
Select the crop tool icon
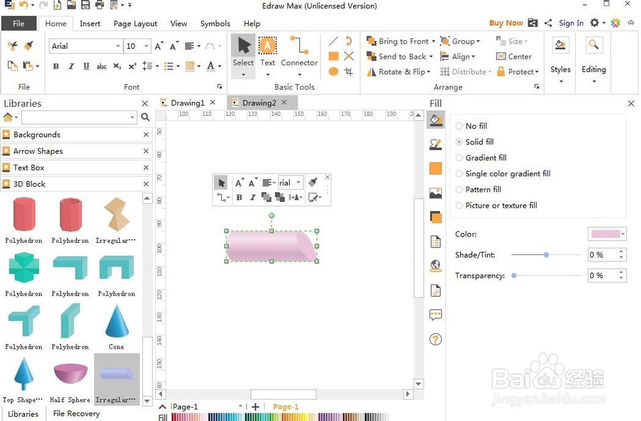tap(349, 72)
